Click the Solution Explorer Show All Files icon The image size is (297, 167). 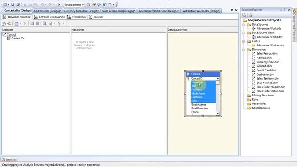point(251,15)
